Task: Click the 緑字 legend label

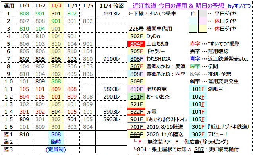Action: [x=195, y=66]
